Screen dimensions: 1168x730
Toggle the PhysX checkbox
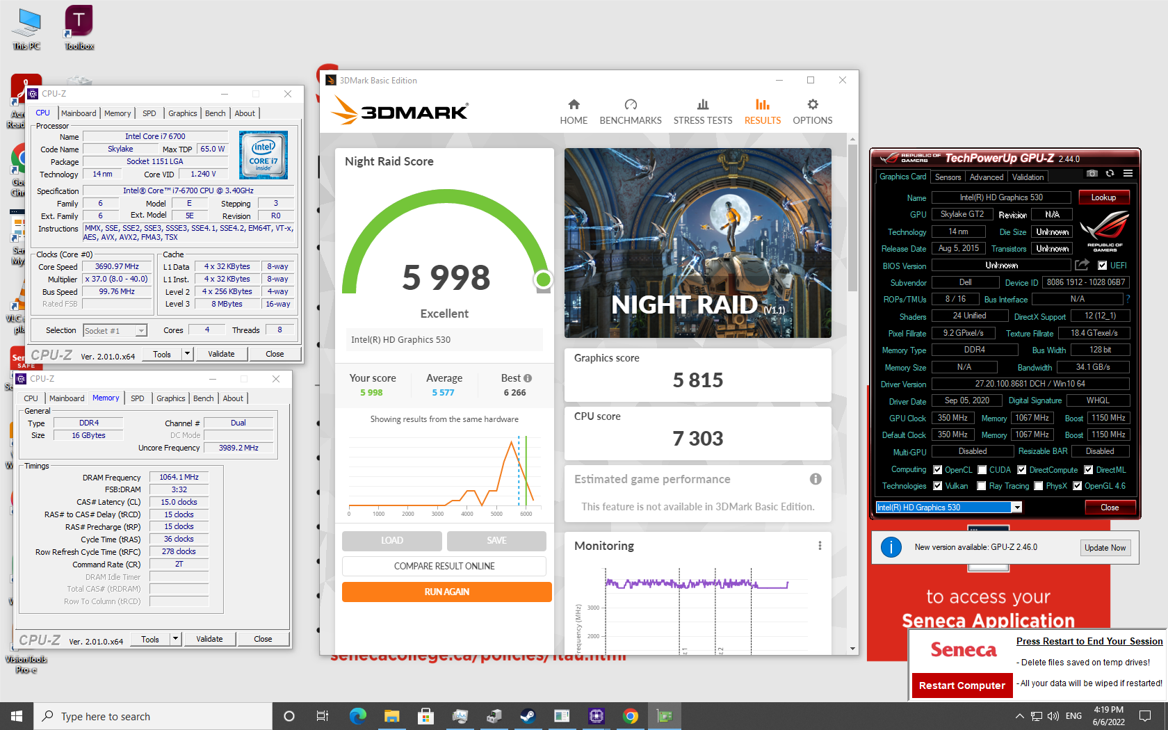[x=1039, y=486]
